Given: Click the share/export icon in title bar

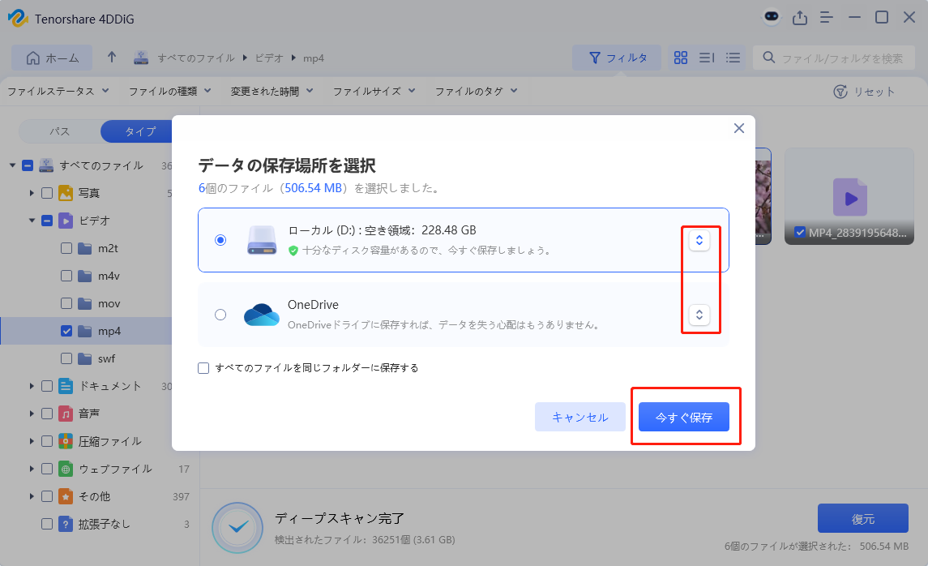Looking at the screenshot, I should click(800, 18).
